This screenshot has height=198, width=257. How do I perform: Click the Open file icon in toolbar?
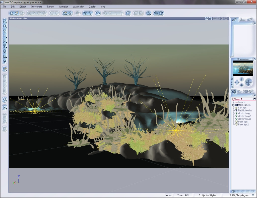(17, 13)
